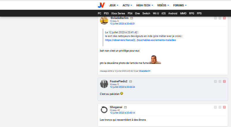Click the envelope icon beside FoutrePieds2
Viewport: 231px width, 127px height.
click(x=131, y=81)
